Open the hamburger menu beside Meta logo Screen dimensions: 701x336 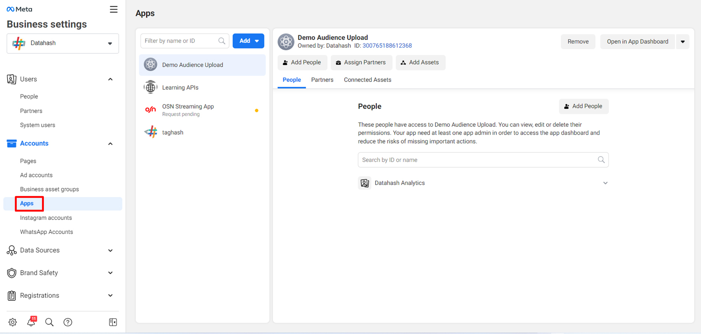[114, 9]
